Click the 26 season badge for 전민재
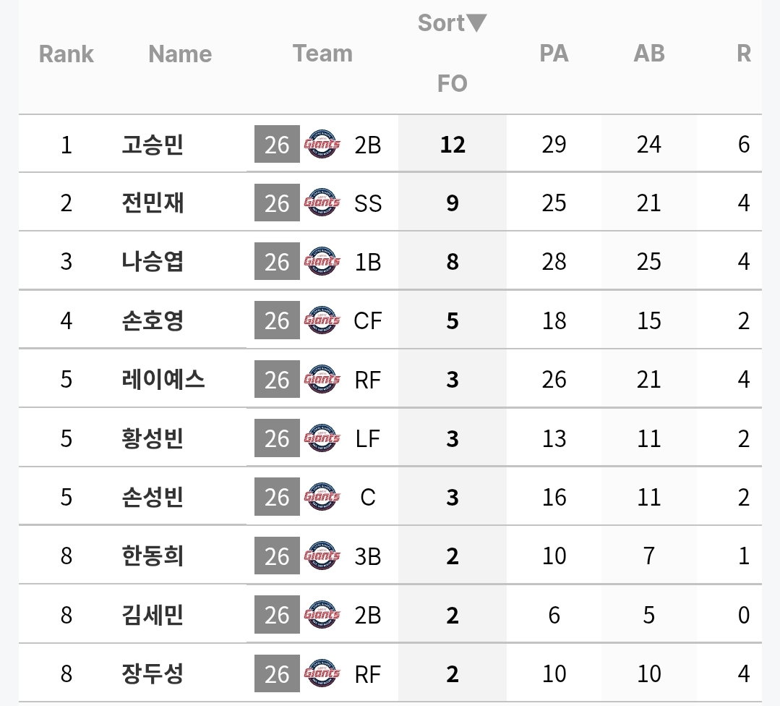 pos(277,203)
